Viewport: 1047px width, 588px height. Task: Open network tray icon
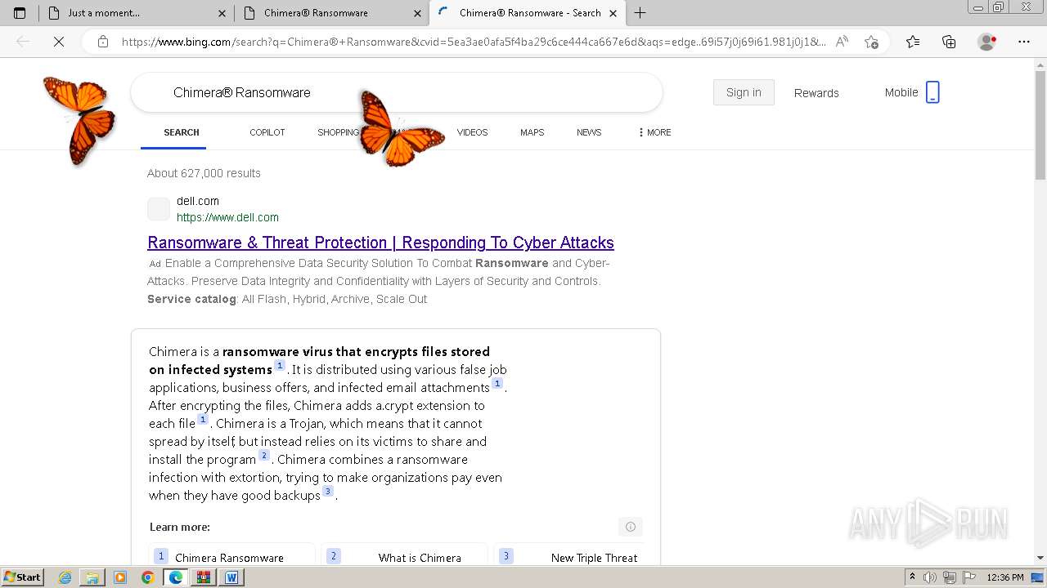tap(949, 577)
